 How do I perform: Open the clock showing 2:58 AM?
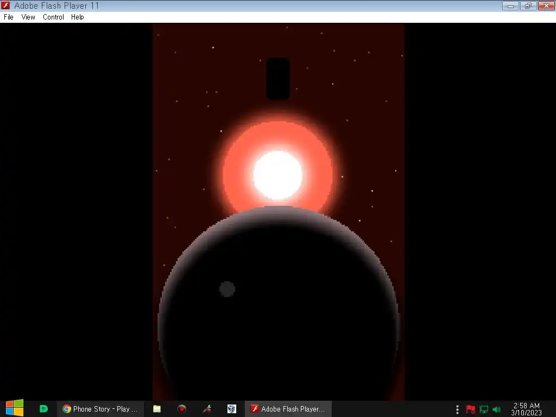(x=527, y=409)
